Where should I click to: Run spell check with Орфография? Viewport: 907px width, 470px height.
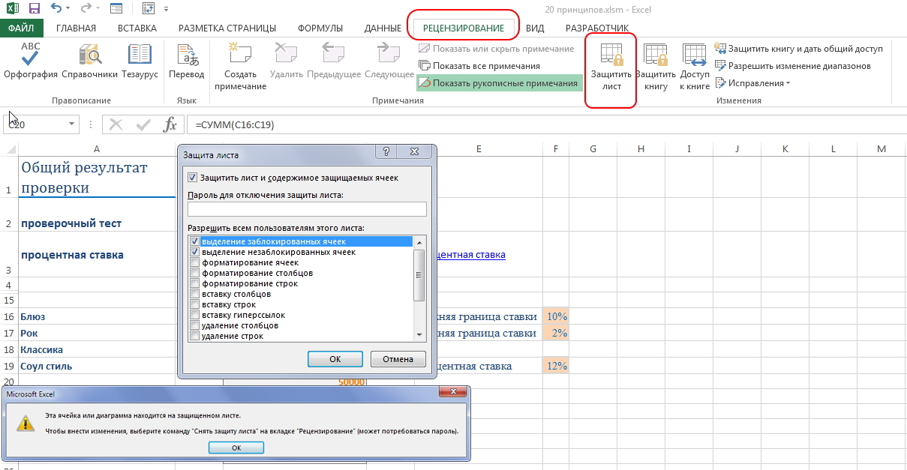31,61
